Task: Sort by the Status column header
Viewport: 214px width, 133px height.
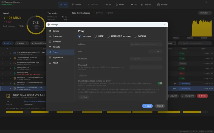Action: [x=185, y=49]
